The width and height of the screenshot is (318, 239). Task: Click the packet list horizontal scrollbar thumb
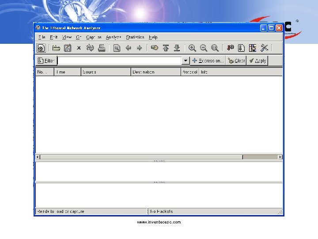[x=141, y=157]
